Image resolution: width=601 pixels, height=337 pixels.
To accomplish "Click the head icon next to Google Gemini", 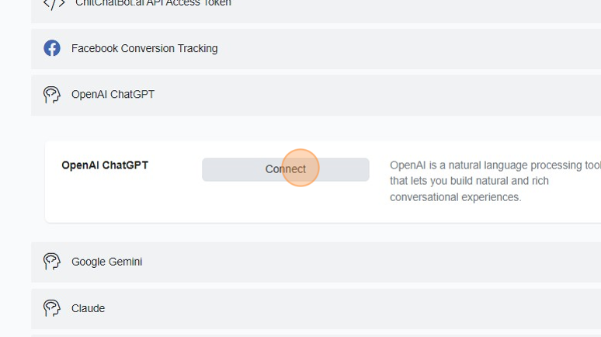I will click(x=52, y=262).
